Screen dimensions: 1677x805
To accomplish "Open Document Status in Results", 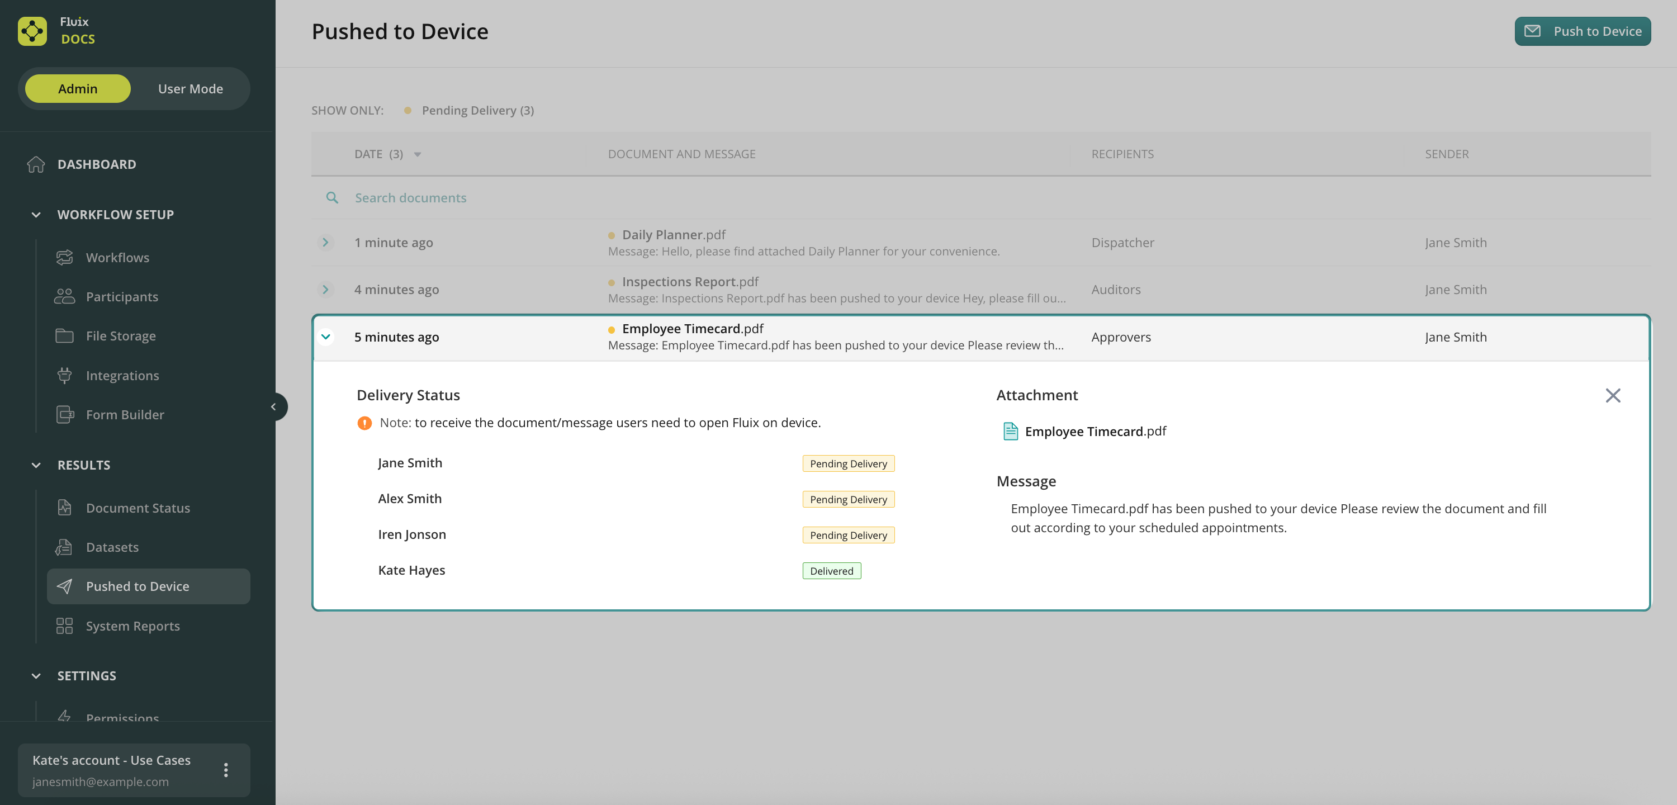I will [x=138, y=508].
